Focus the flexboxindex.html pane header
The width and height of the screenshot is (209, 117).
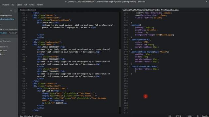click(27, 10)
